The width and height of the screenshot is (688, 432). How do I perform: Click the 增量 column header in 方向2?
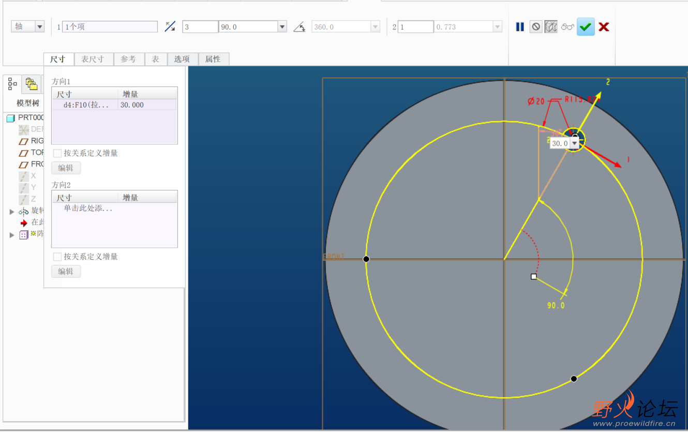pos(147,198)
